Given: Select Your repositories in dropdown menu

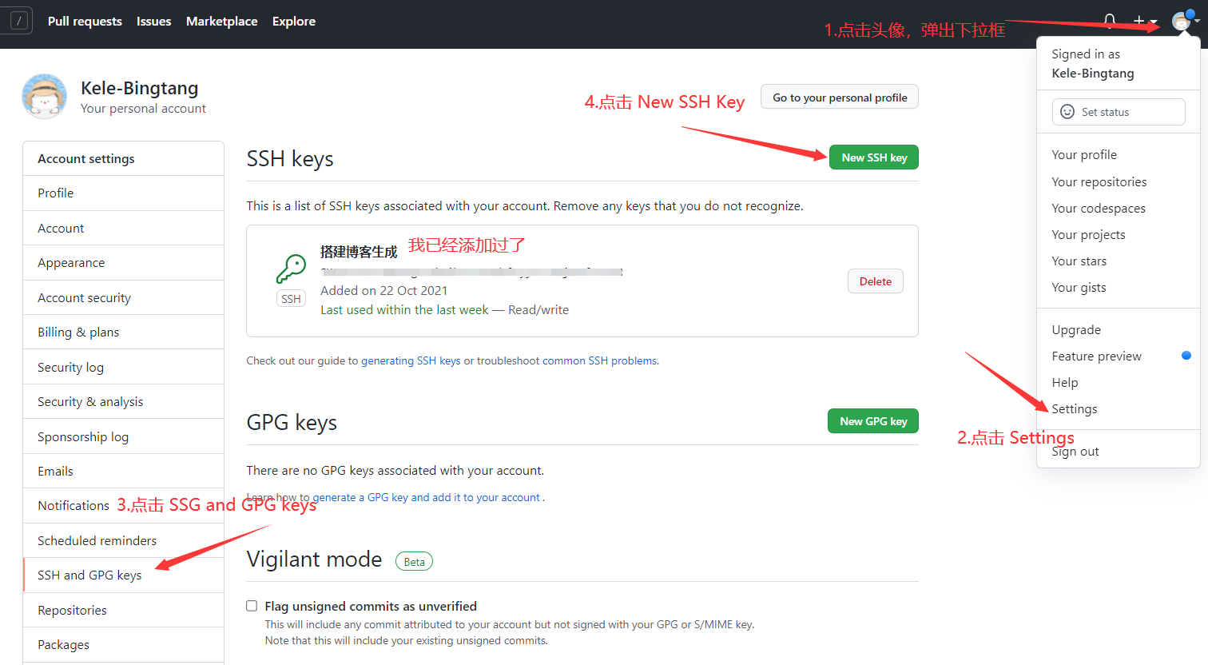Looking at the screenshot, I should (1099, 181).
